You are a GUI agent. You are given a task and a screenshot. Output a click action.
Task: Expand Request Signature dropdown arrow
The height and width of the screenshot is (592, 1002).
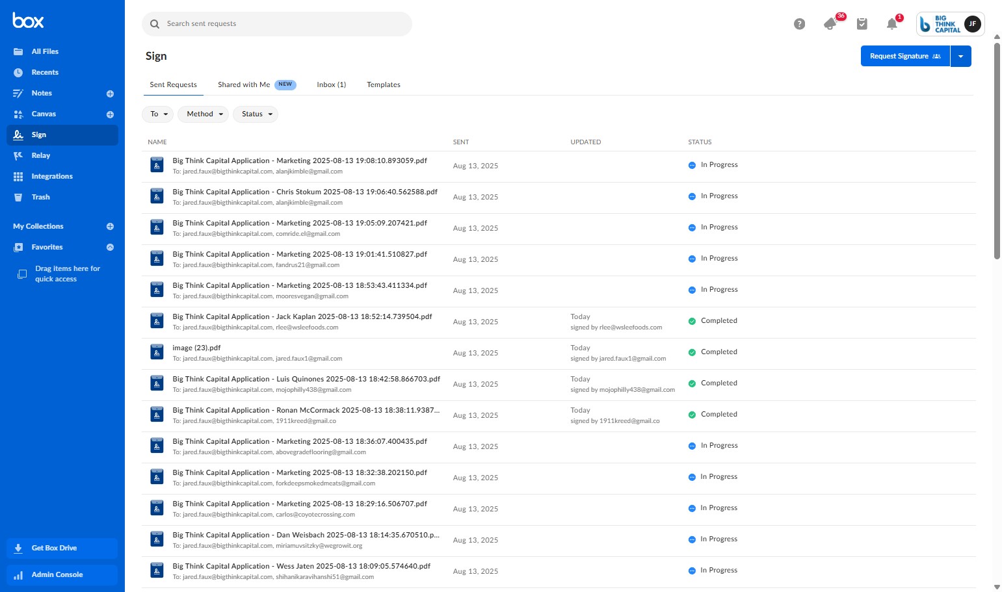pyautogui.click(x=961, y=56)
